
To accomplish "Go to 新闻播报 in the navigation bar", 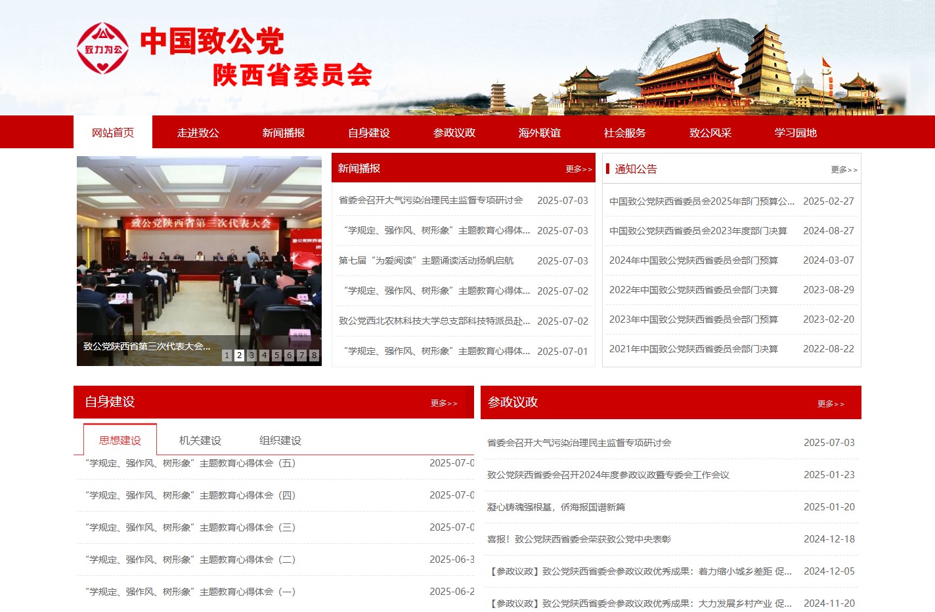I will coord(284,133).
